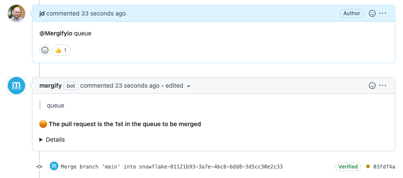Toggle the thumbs up reaction with count 1
Viewport: 403px width, 178px height.
click(x=61, y=51)
